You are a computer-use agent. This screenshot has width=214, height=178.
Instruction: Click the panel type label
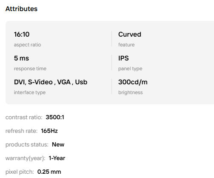[x=130, y=69]
